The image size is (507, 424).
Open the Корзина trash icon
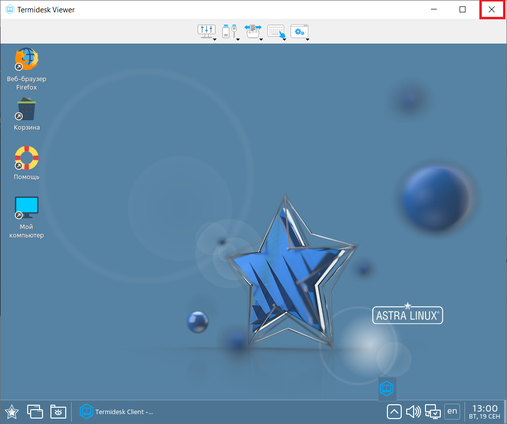27,110
